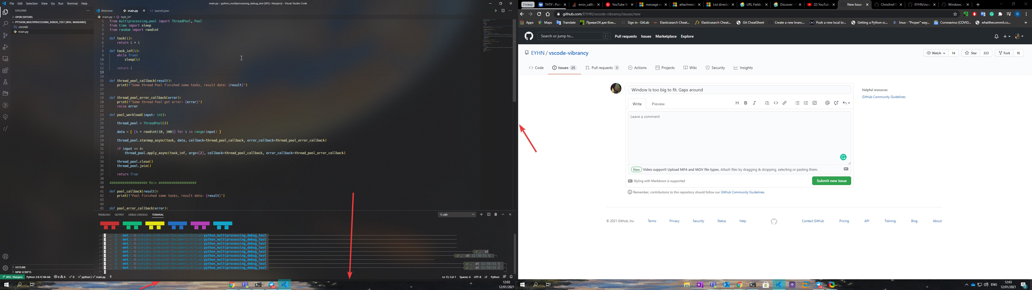1032x290 pixels.
Task: Toggle the maximize panel chevron in VS Code
Action: coord(503,214)
